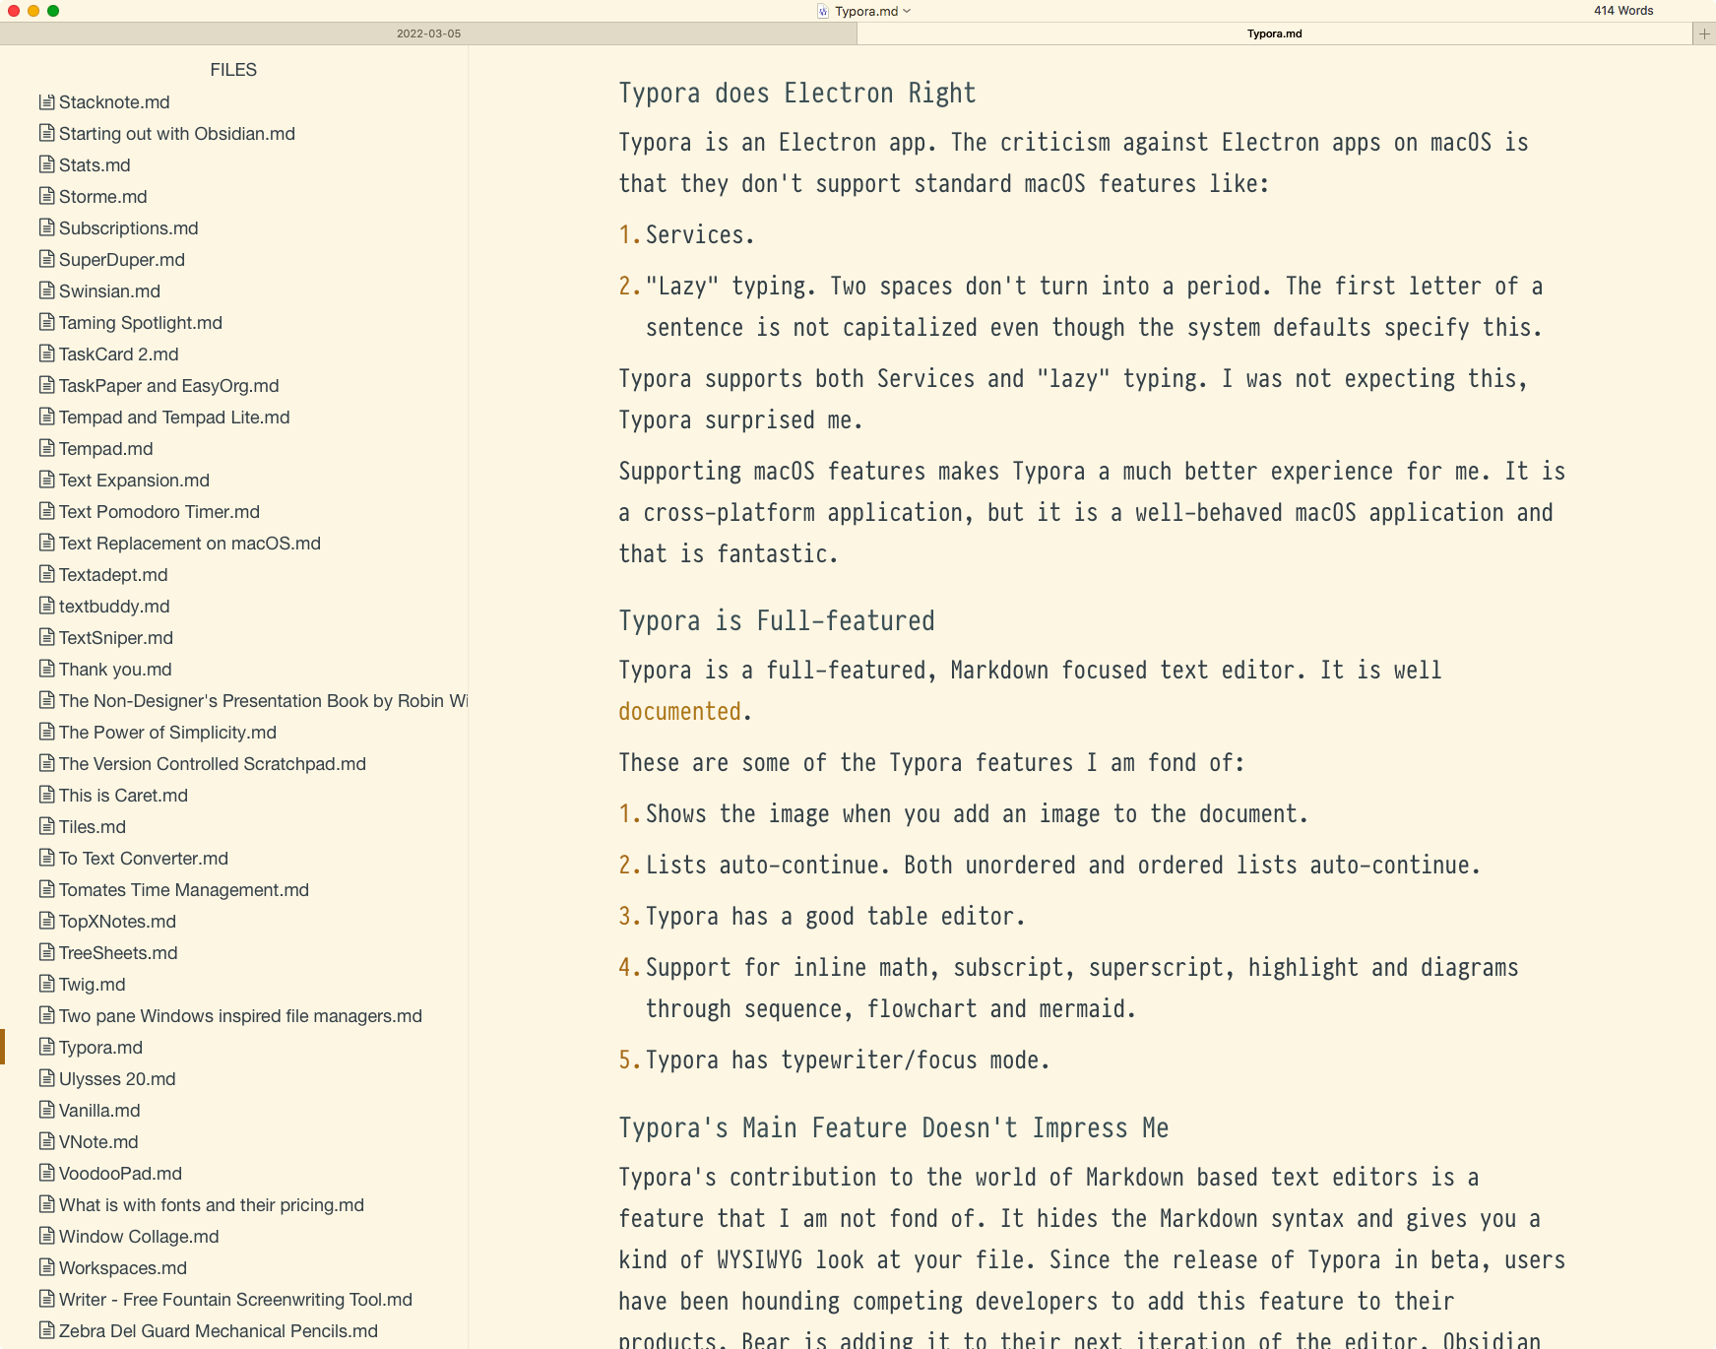Open Tomates Time Management.md
Screen dimensions: 1716x1349
point(184,889)
